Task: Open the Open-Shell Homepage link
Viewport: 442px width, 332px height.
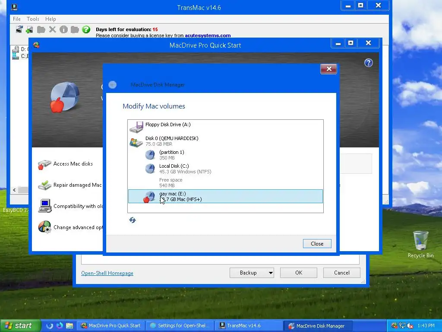Action: click(x=107, y=273)
